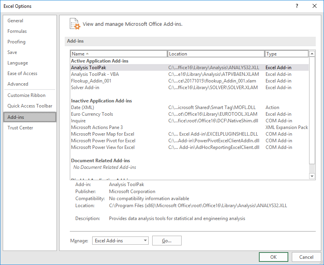Screen dimensions: 324x265
Task: Click the Microsoft Corporation publisher value
Action: 132,192
